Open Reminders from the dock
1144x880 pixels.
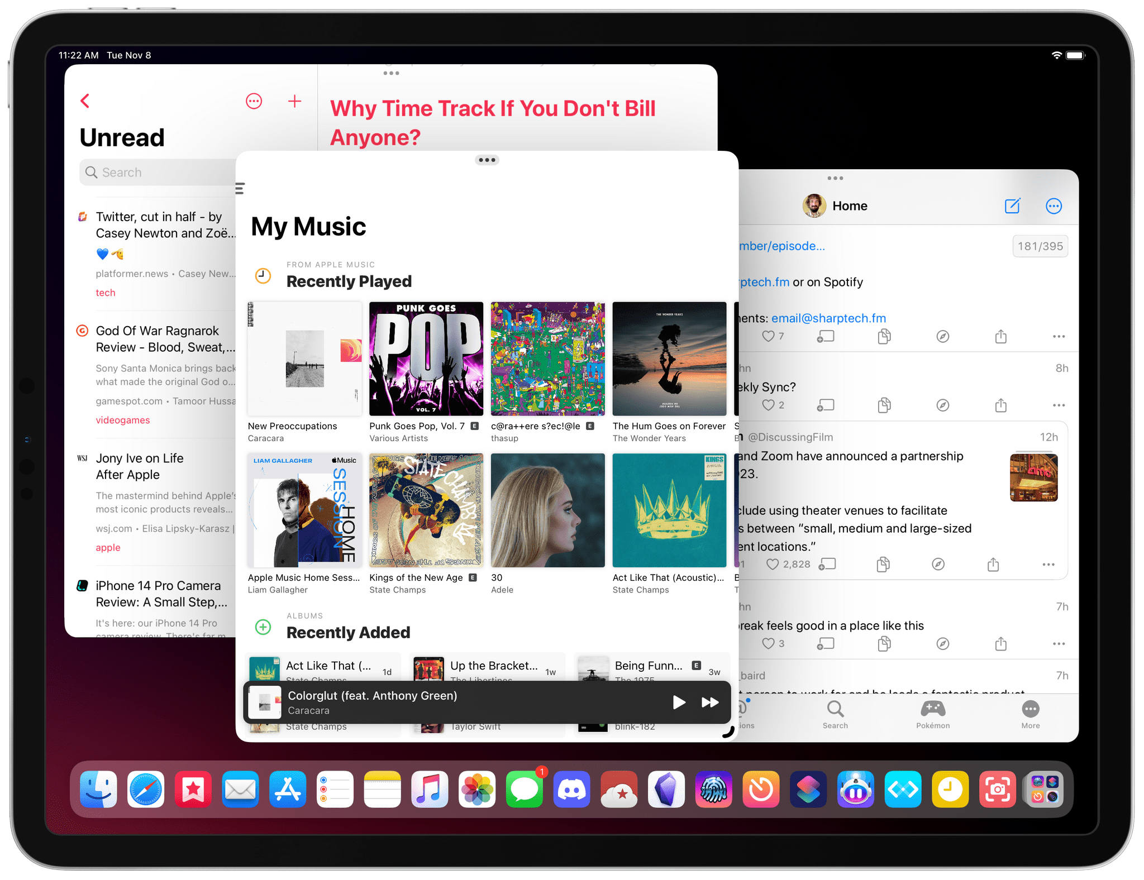tap(335, 789)
